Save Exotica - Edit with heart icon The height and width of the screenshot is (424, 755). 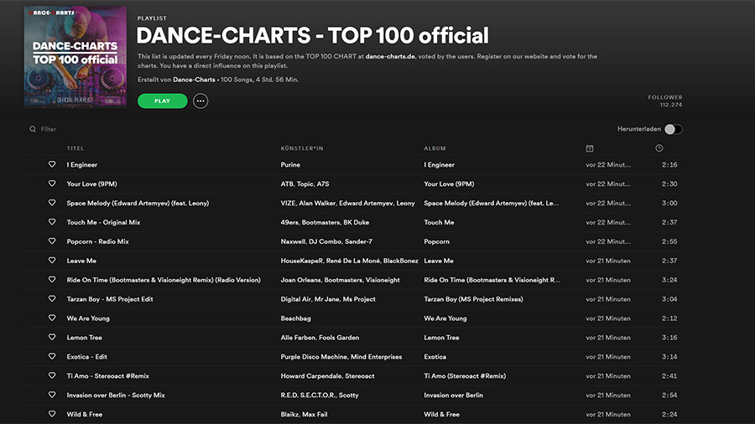(x=52, y=357)
